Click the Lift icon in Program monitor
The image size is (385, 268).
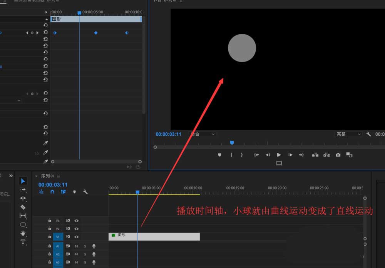316,155
